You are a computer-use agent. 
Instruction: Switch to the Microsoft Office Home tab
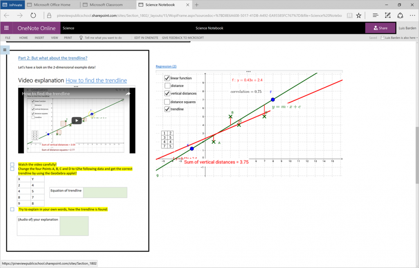[52, 5]
